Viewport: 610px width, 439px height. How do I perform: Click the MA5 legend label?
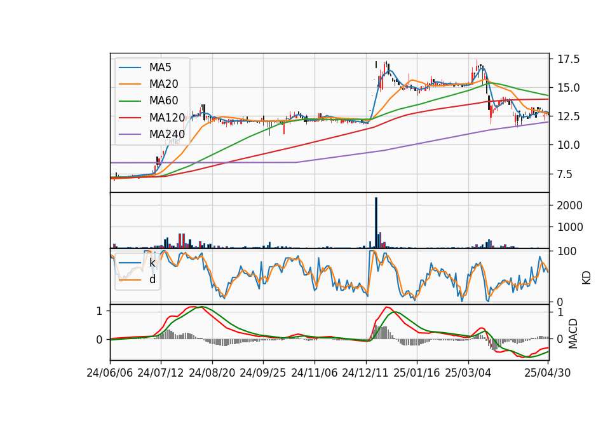(x=160, y=67)
